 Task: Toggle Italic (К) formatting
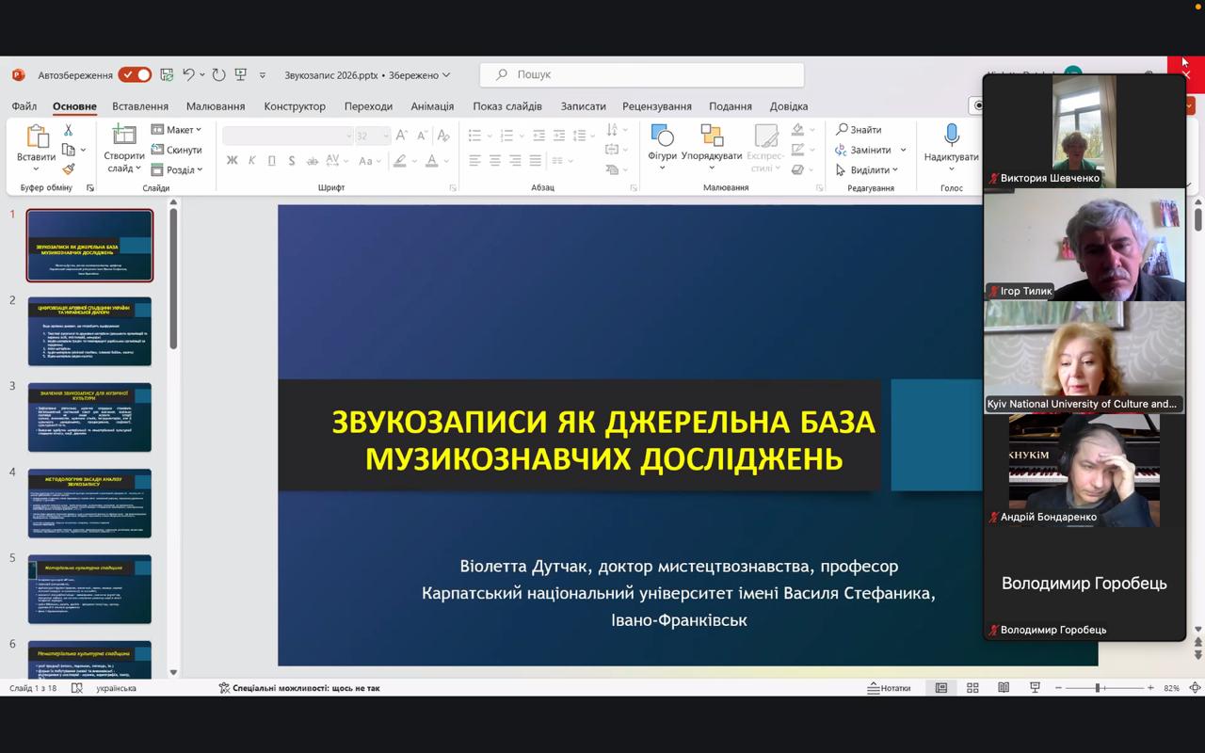point(252,161)
